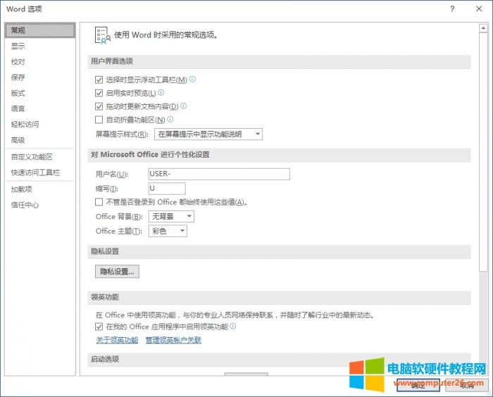Click the 确定 button
The width and height of the screenshot is (493, 397).
click(x=418, y=385)
